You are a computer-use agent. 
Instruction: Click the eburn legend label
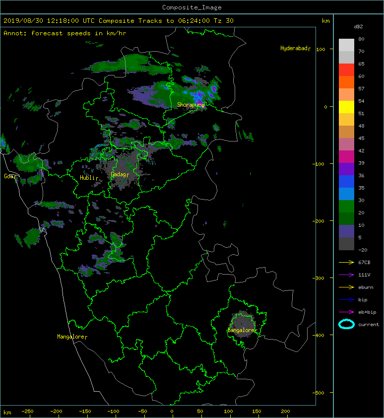[x=366, y=287]
